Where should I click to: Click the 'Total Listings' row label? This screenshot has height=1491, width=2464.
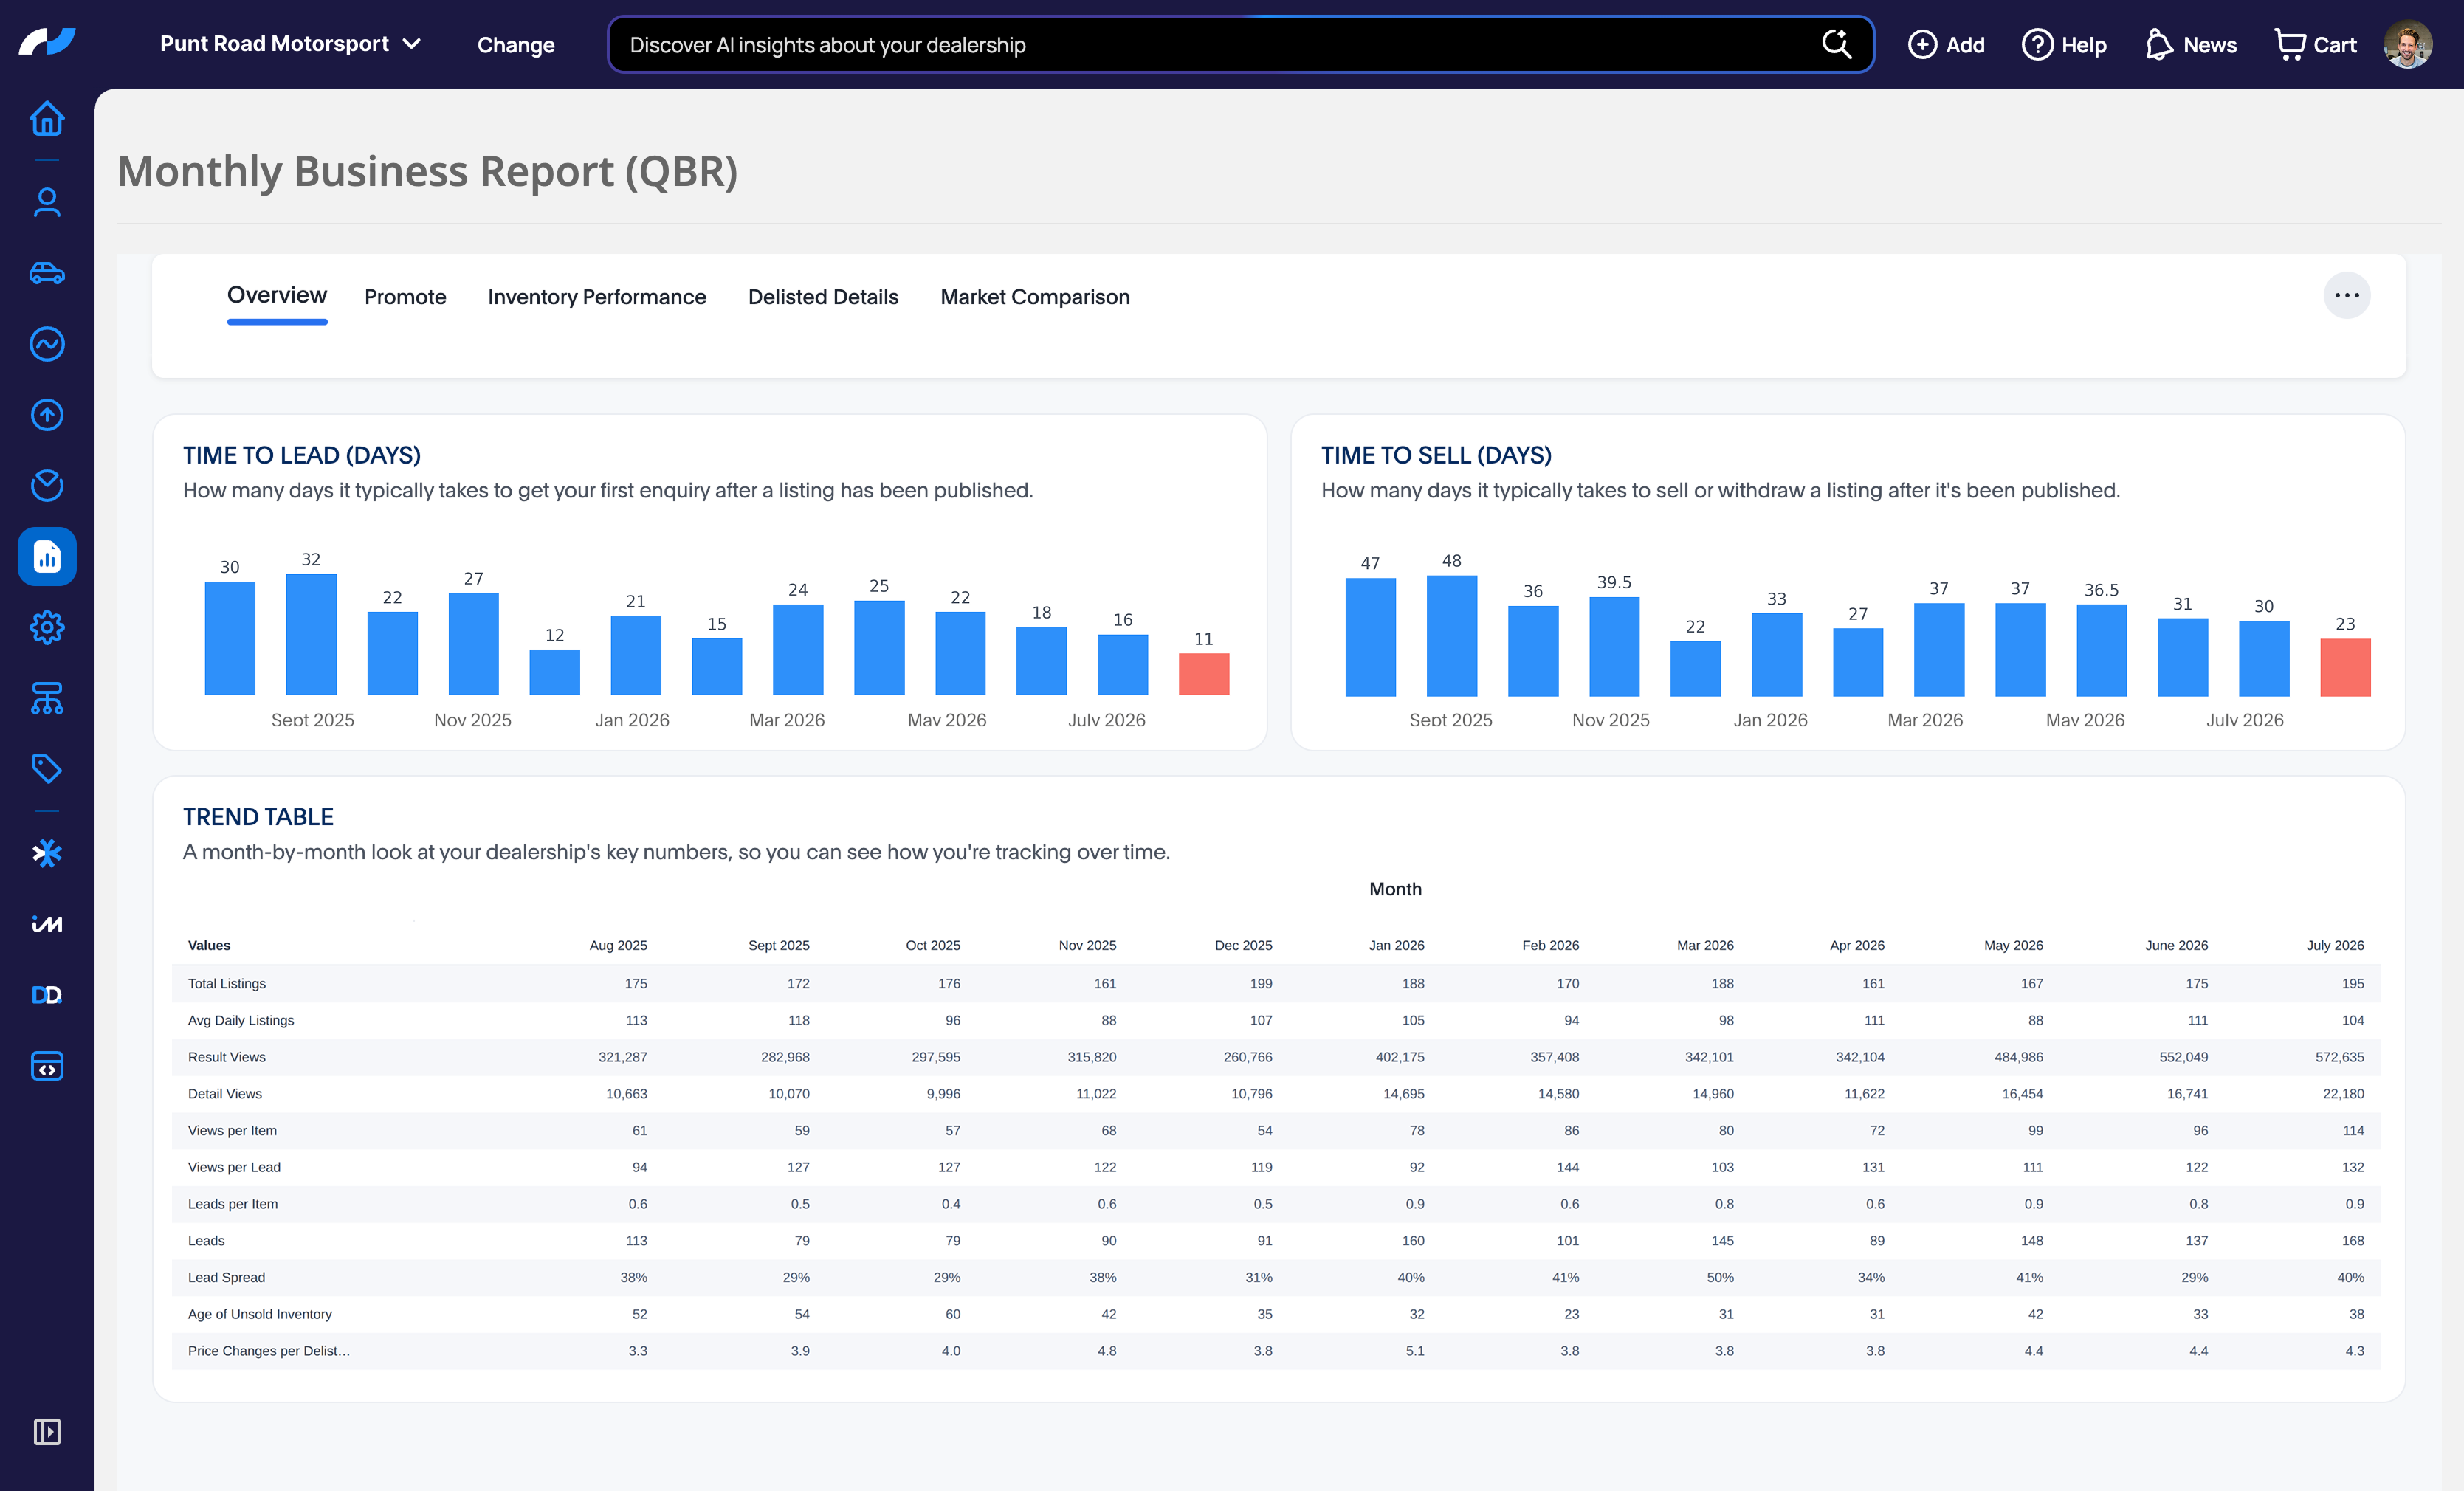point(227,983)
